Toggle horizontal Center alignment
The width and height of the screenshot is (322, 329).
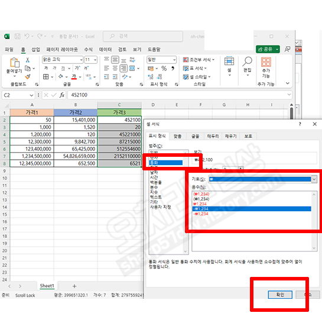pos(115,68)
